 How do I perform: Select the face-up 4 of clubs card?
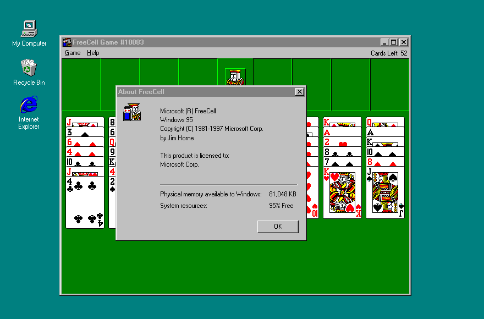tap(84, 201)
